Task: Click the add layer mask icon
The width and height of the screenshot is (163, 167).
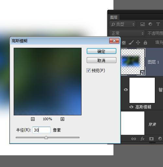Action: [151, 139]
